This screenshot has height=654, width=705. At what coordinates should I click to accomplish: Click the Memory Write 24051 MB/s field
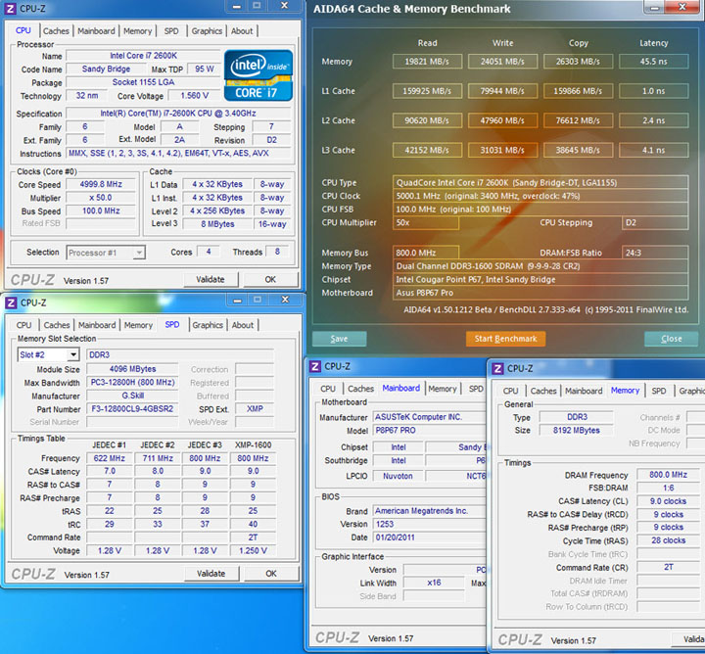[502, 62]
